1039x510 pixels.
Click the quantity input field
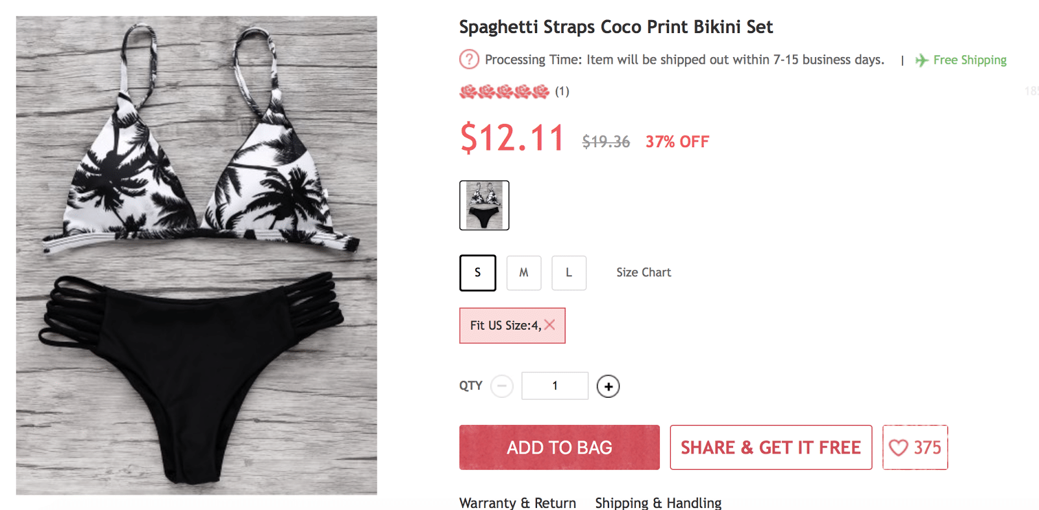(x=555, y=386)
